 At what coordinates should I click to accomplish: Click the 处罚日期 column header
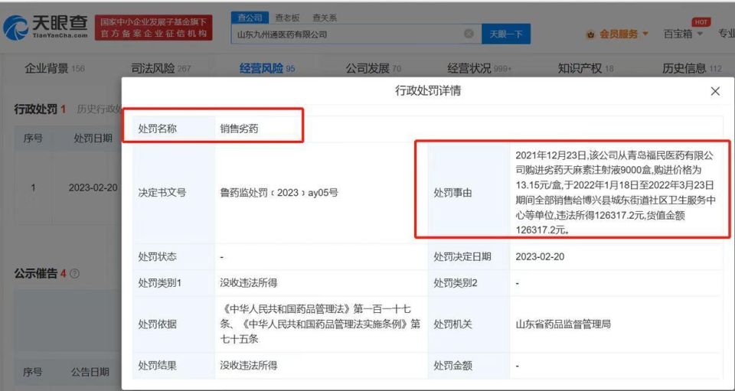coord(93,138)
